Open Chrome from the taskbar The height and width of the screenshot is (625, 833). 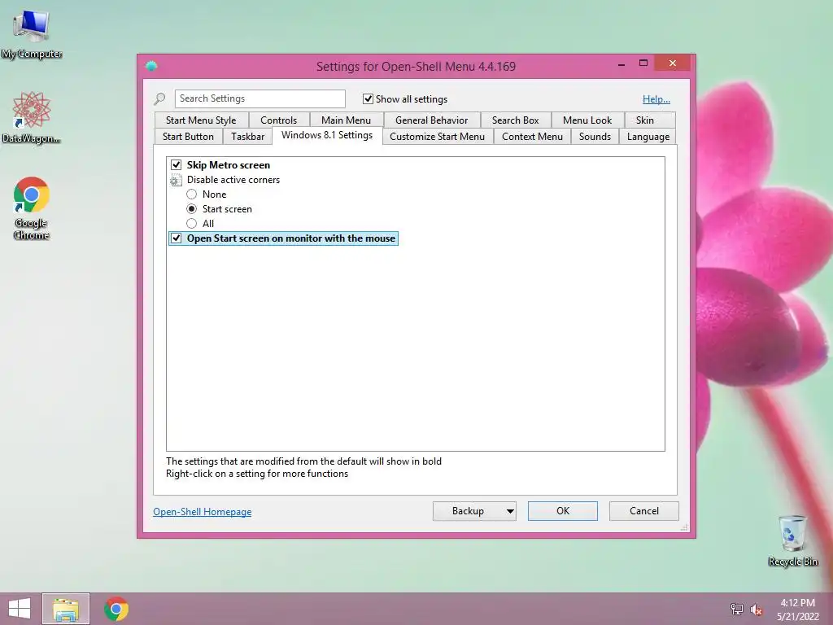click(116, 609)
